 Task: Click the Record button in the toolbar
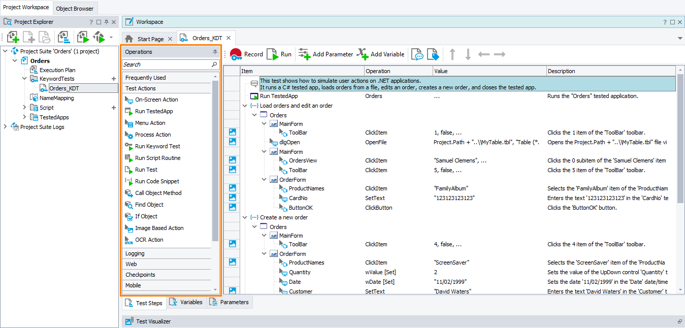(x=246, y=54)
